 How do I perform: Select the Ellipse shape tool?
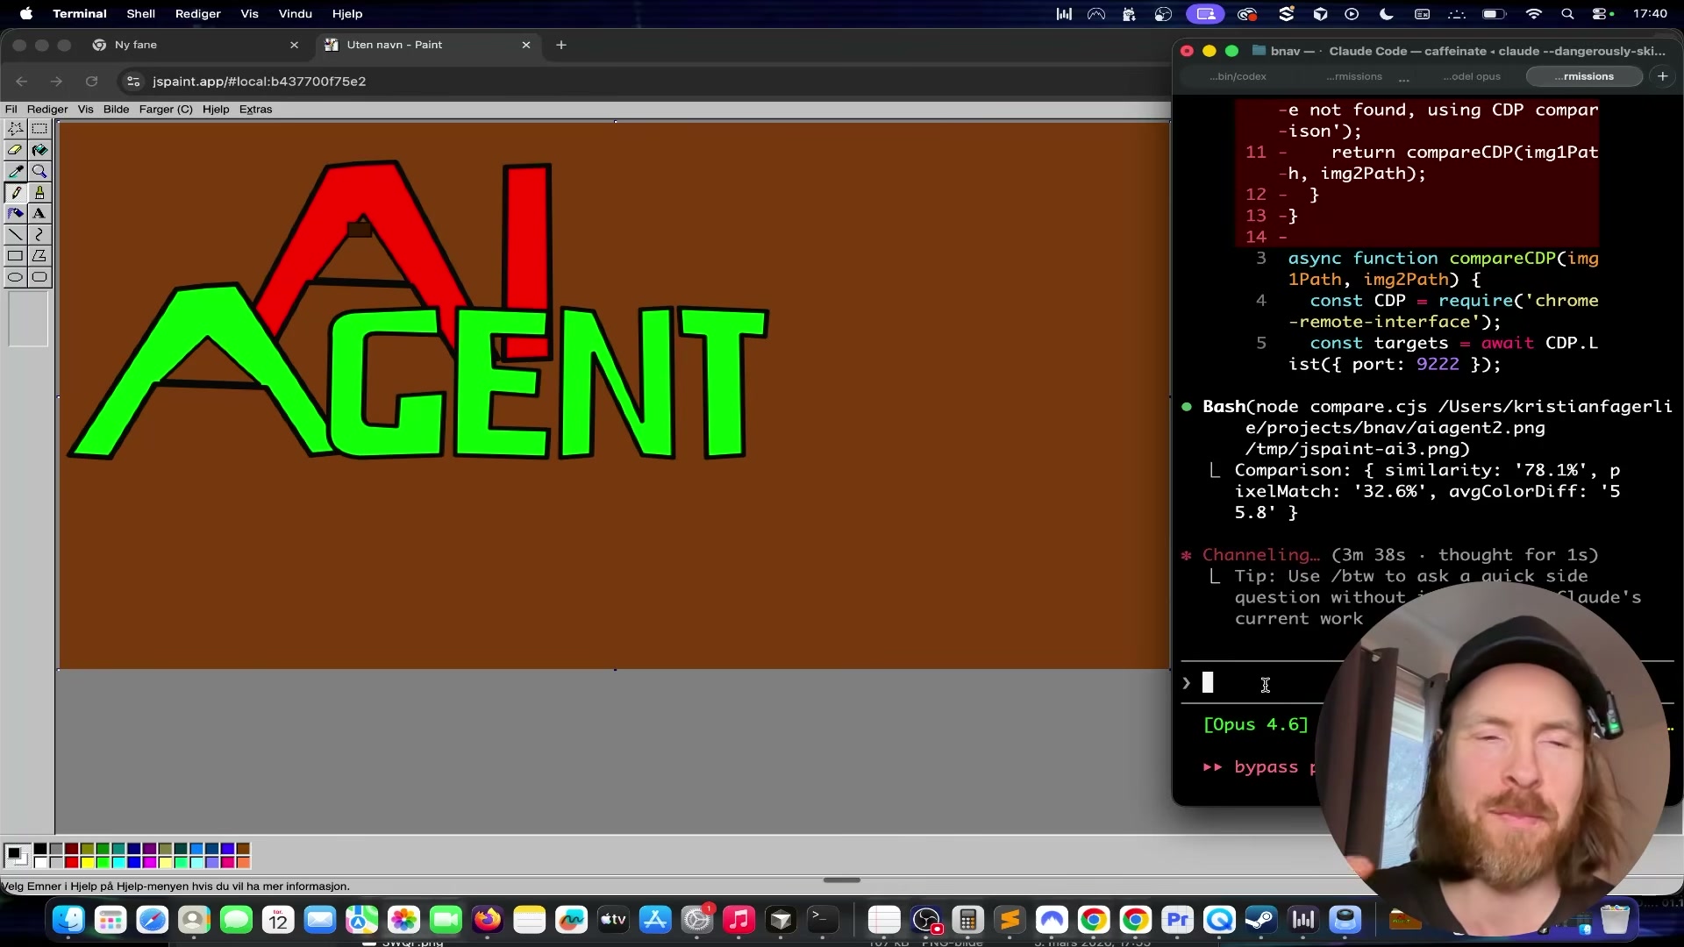click(16, 278)
